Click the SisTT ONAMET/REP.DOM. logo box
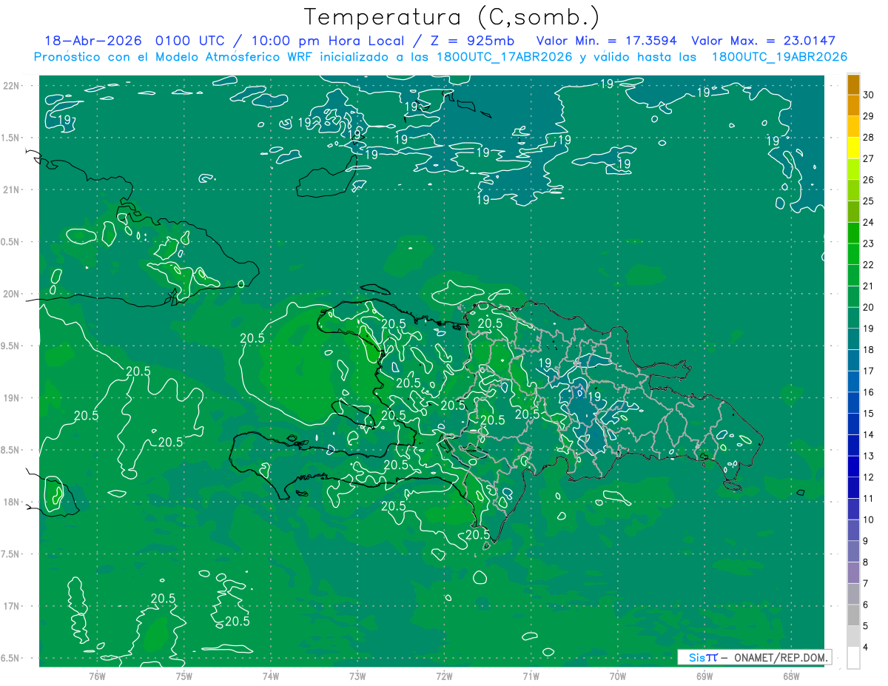This screenshot has width=888, height=686. coord(754,657)
